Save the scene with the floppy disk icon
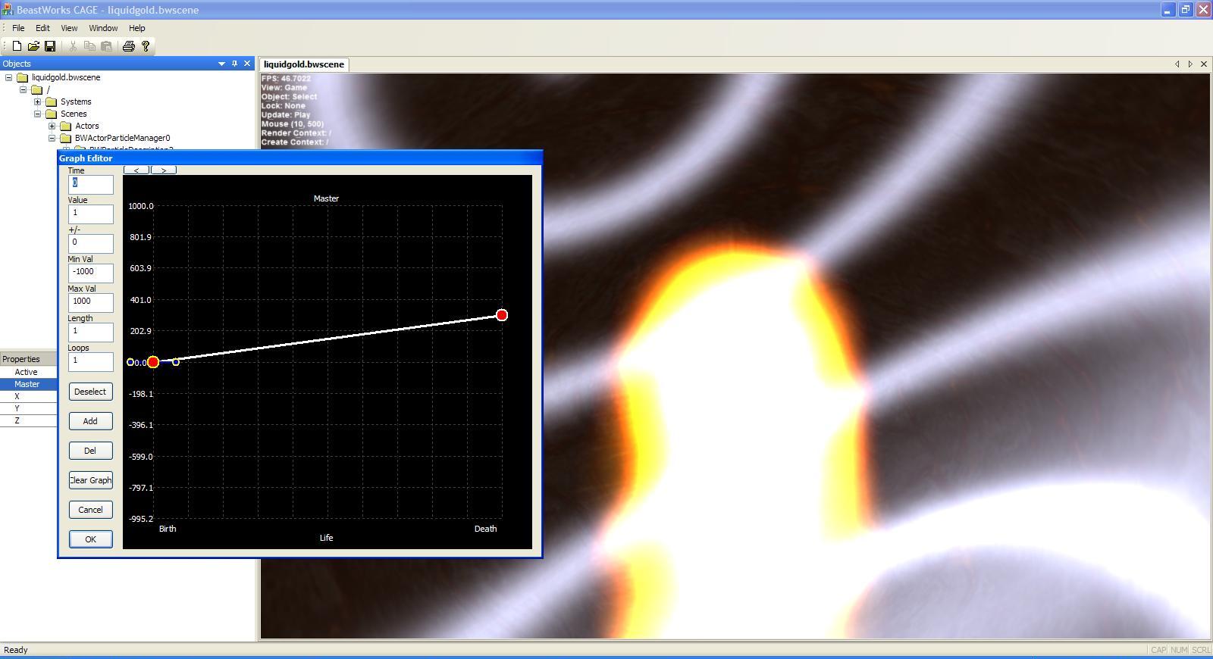This screenshot has height=659, width=1213. 50,46
